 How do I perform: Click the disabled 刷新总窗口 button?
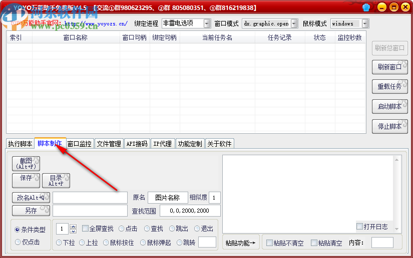click(x=389, y=48)
